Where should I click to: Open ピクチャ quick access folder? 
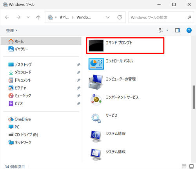17,88
